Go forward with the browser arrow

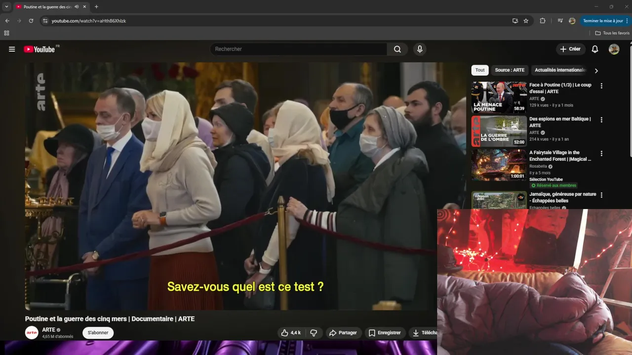(19, 21)
